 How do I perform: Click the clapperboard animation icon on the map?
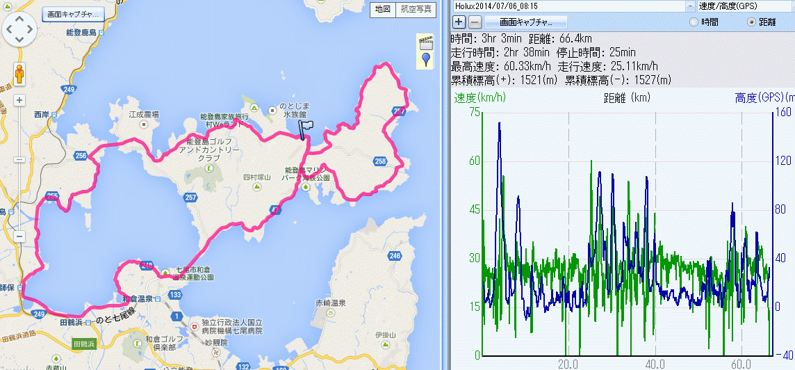(425, 42)
